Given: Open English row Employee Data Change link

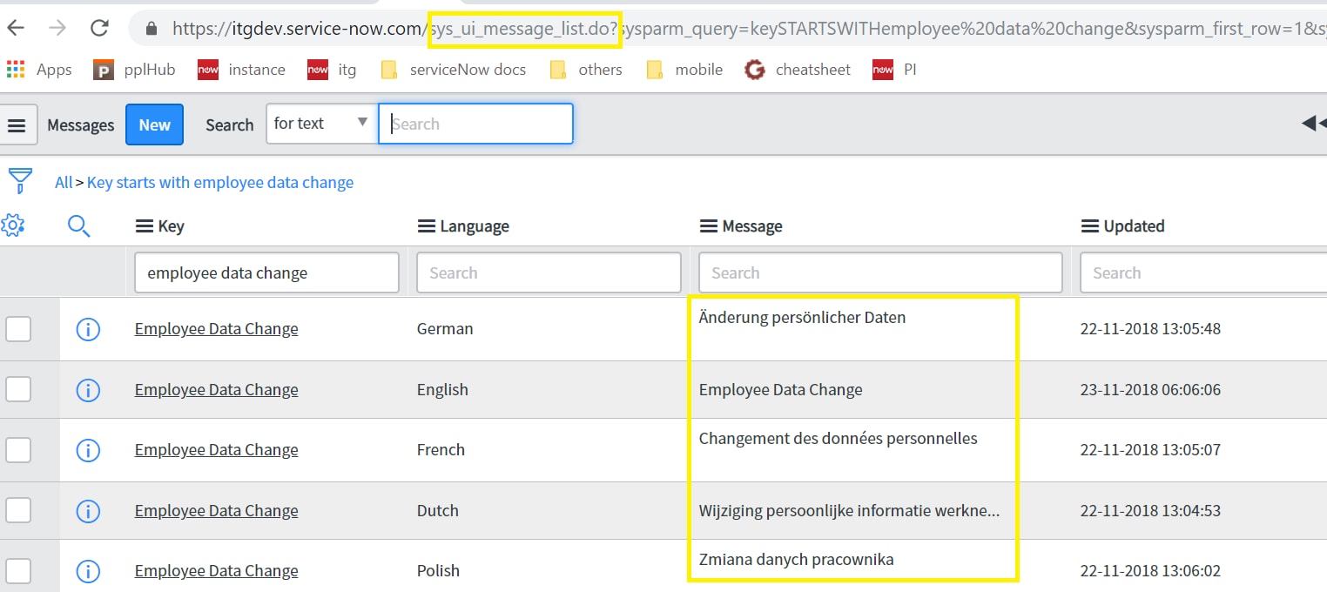Looking at the screenshot, I should pyautogui.click(x=216, y=390).
